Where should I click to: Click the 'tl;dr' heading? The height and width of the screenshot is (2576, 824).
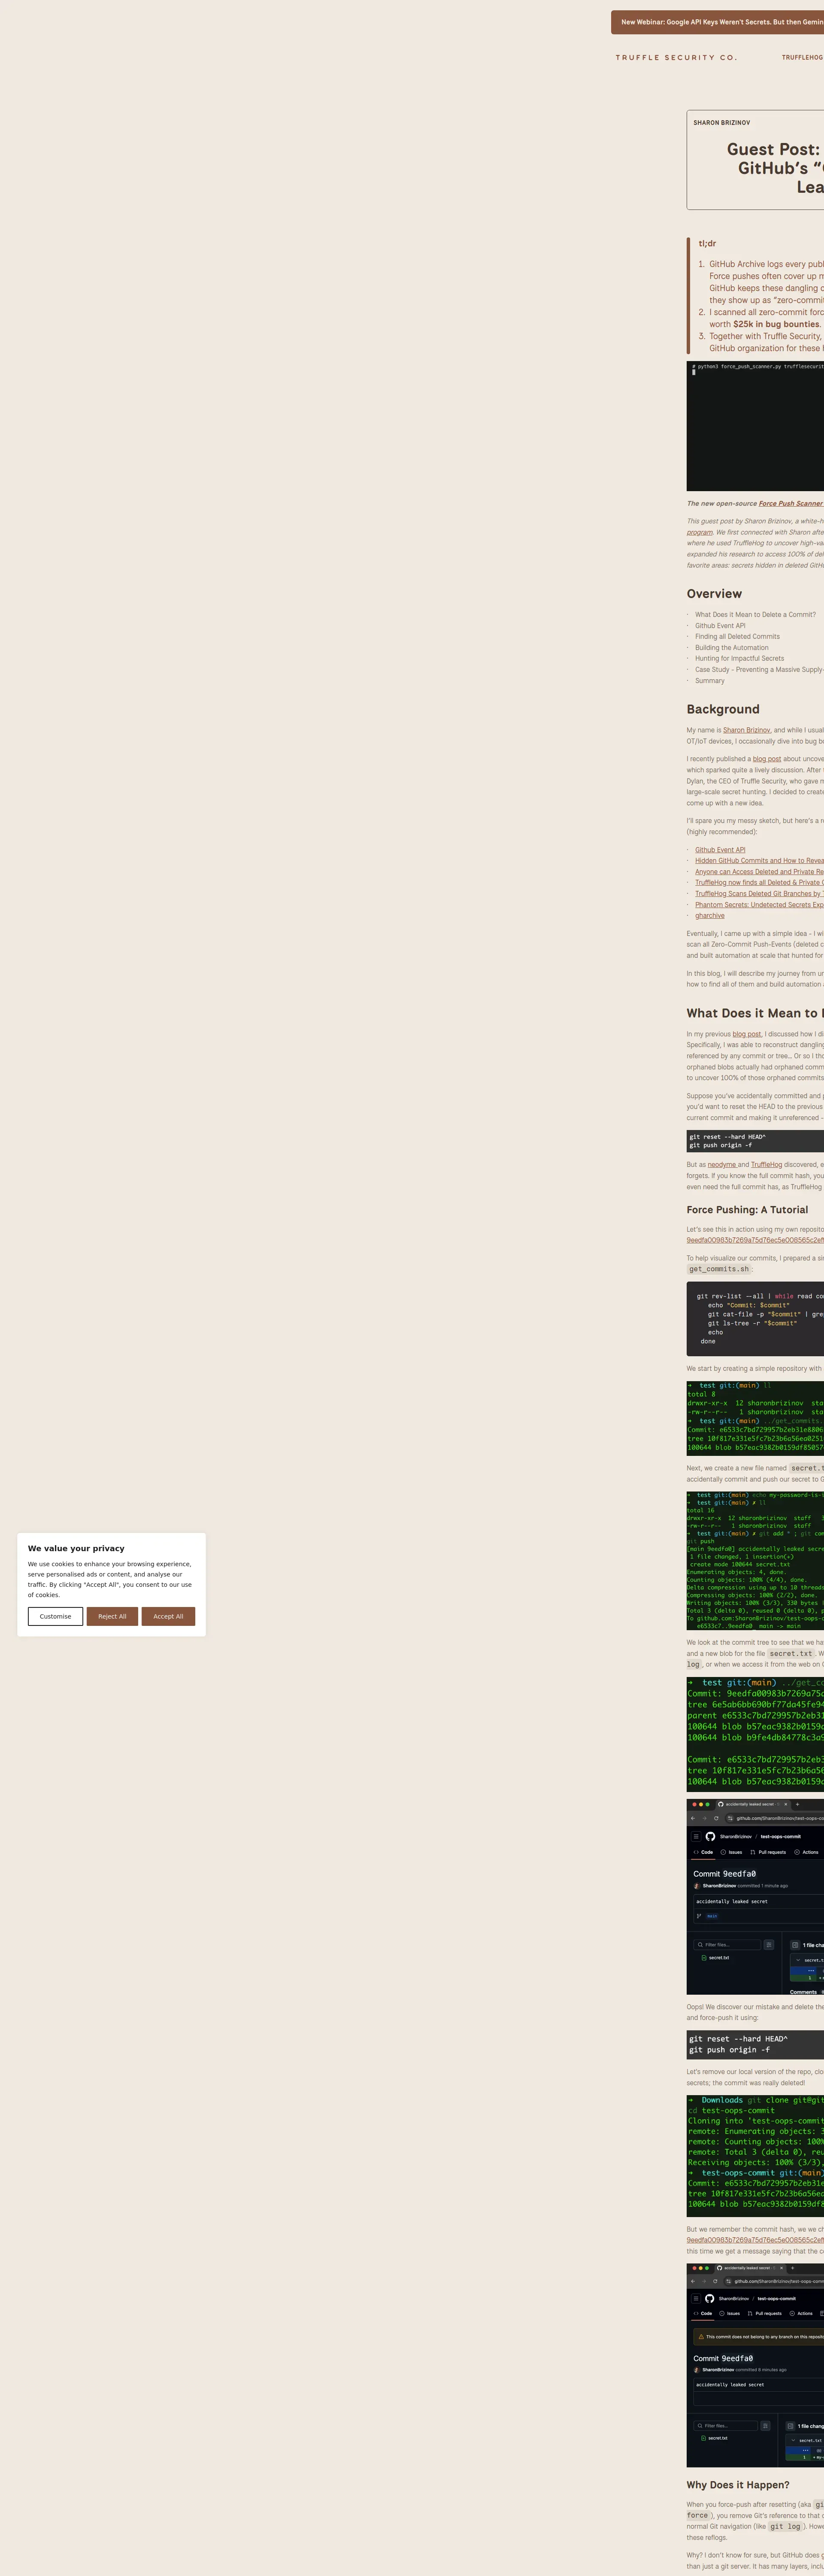pyautogui.click(x=707, y=244)
